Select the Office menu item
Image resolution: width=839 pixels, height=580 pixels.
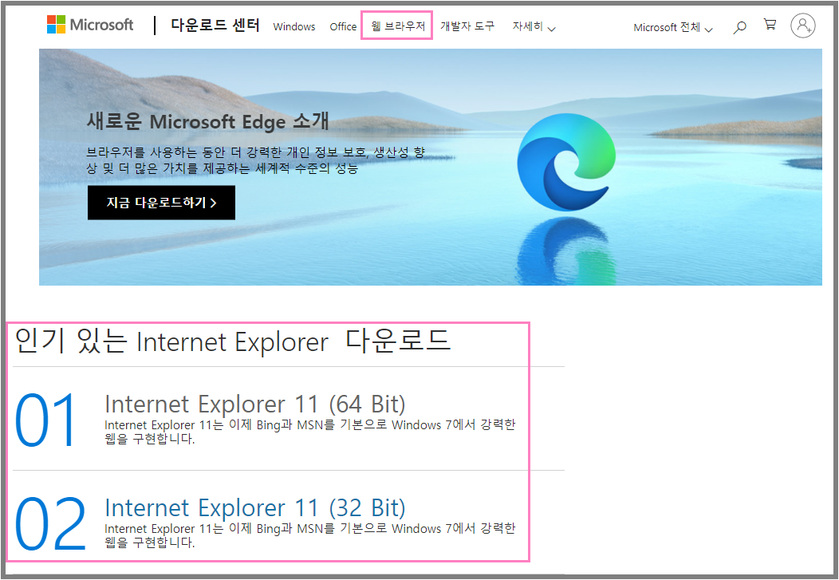pyautogui.click(x=343, y=27)
